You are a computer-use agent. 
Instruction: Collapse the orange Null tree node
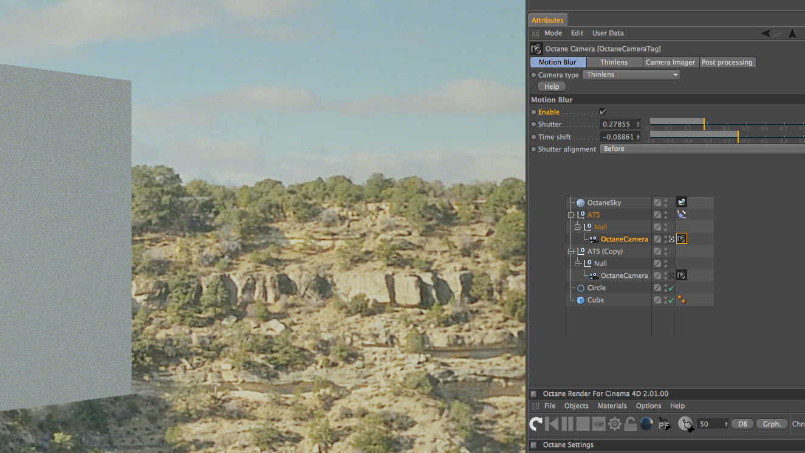tap(578, 227)
